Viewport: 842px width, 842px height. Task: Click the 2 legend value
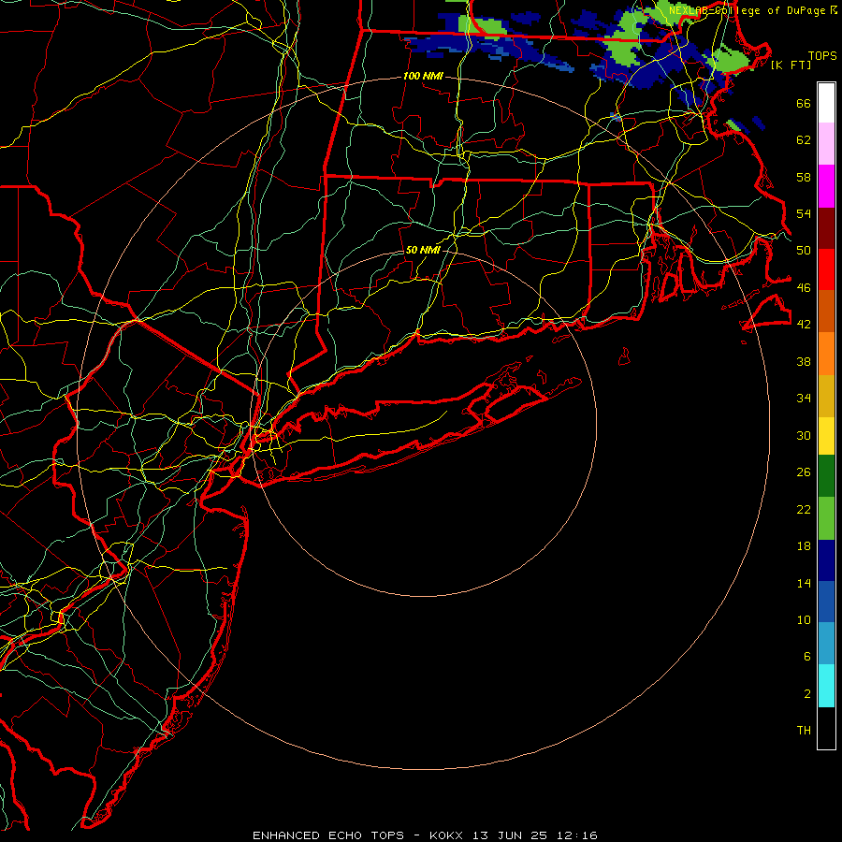click(x=807, y=693)
